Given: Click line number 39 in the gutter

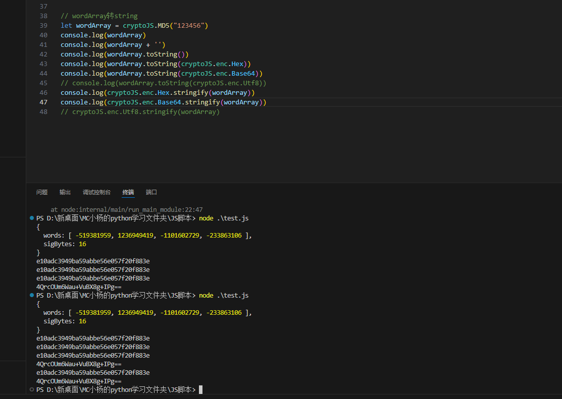Looking at the screenshot, I should [x=43, y=26].
